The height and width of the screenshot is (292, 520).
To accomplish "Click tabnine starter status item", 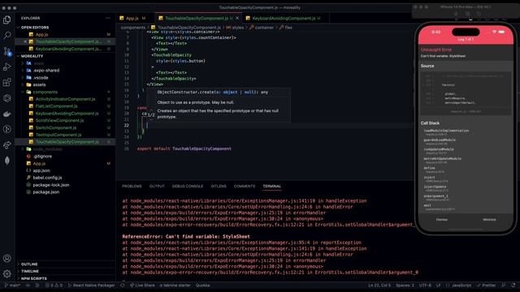I will point(175,286).
